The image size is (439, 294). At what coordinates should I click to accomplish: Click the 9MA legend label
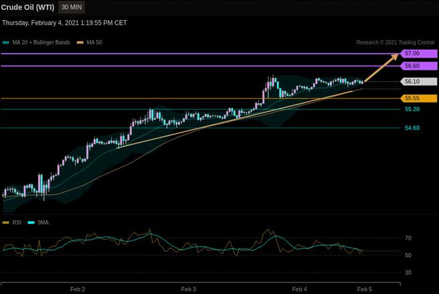(x=43, y=222)
